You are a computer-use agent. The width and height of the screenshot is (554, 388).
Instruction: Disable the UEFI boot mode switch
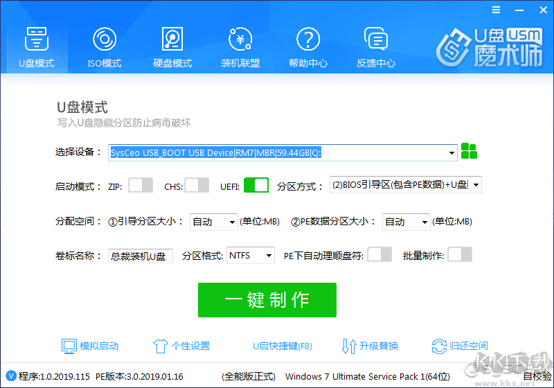[x=256, y=186]
